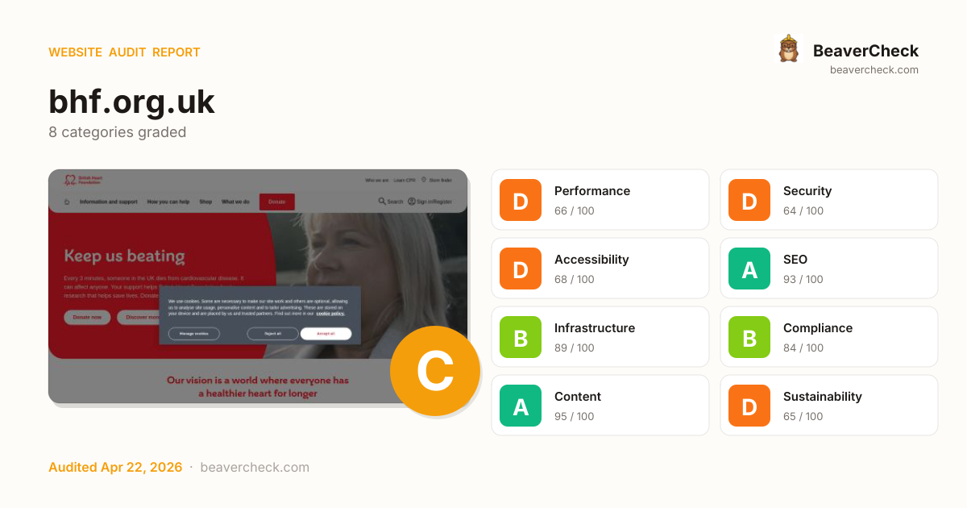
Task: Click the red Donate button in screenshot
Action: click(276, 202)
